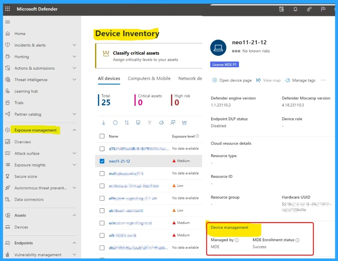Click Manage tags button
The height and width of the screenshot is (261, 338).
(x=300, y=80)
